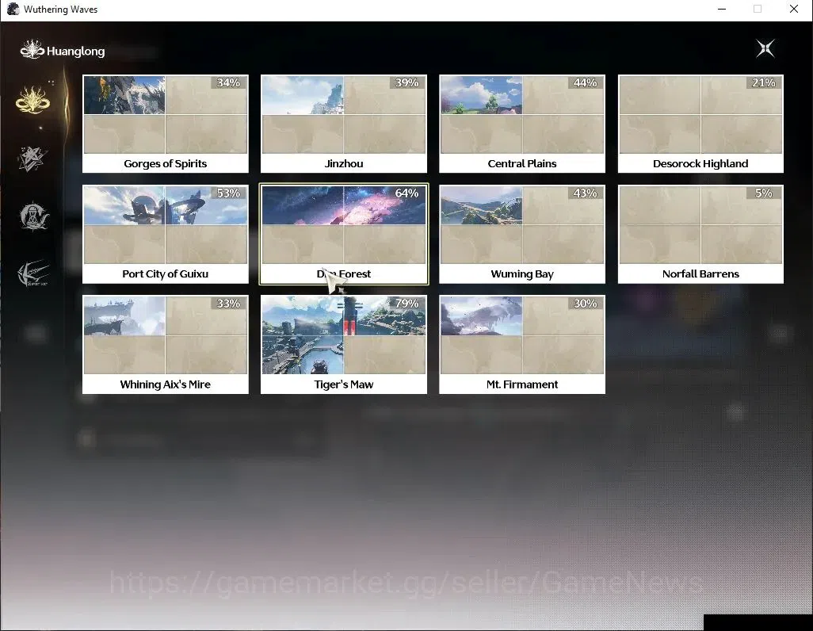Viewport: 813px width, 631px height.
Task: Click the 79% badge on Tiger's Maw
Action: (x=407, y=304)
